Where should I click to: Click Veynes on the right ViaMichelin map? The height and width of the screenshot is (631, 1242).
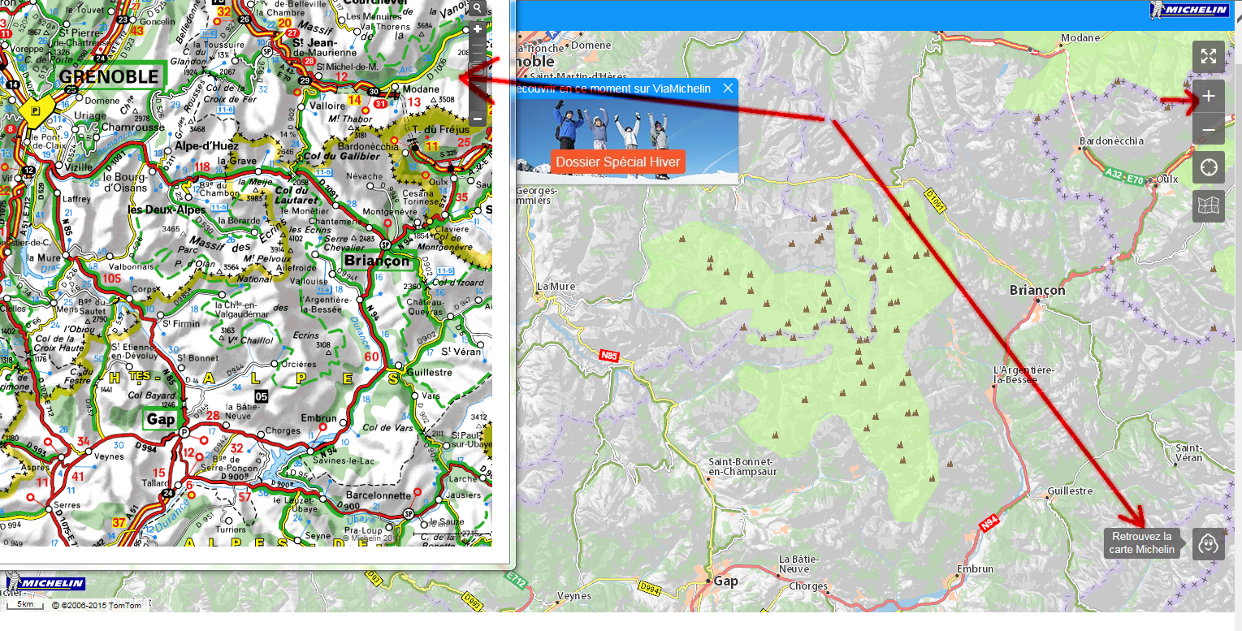[574, 596]
